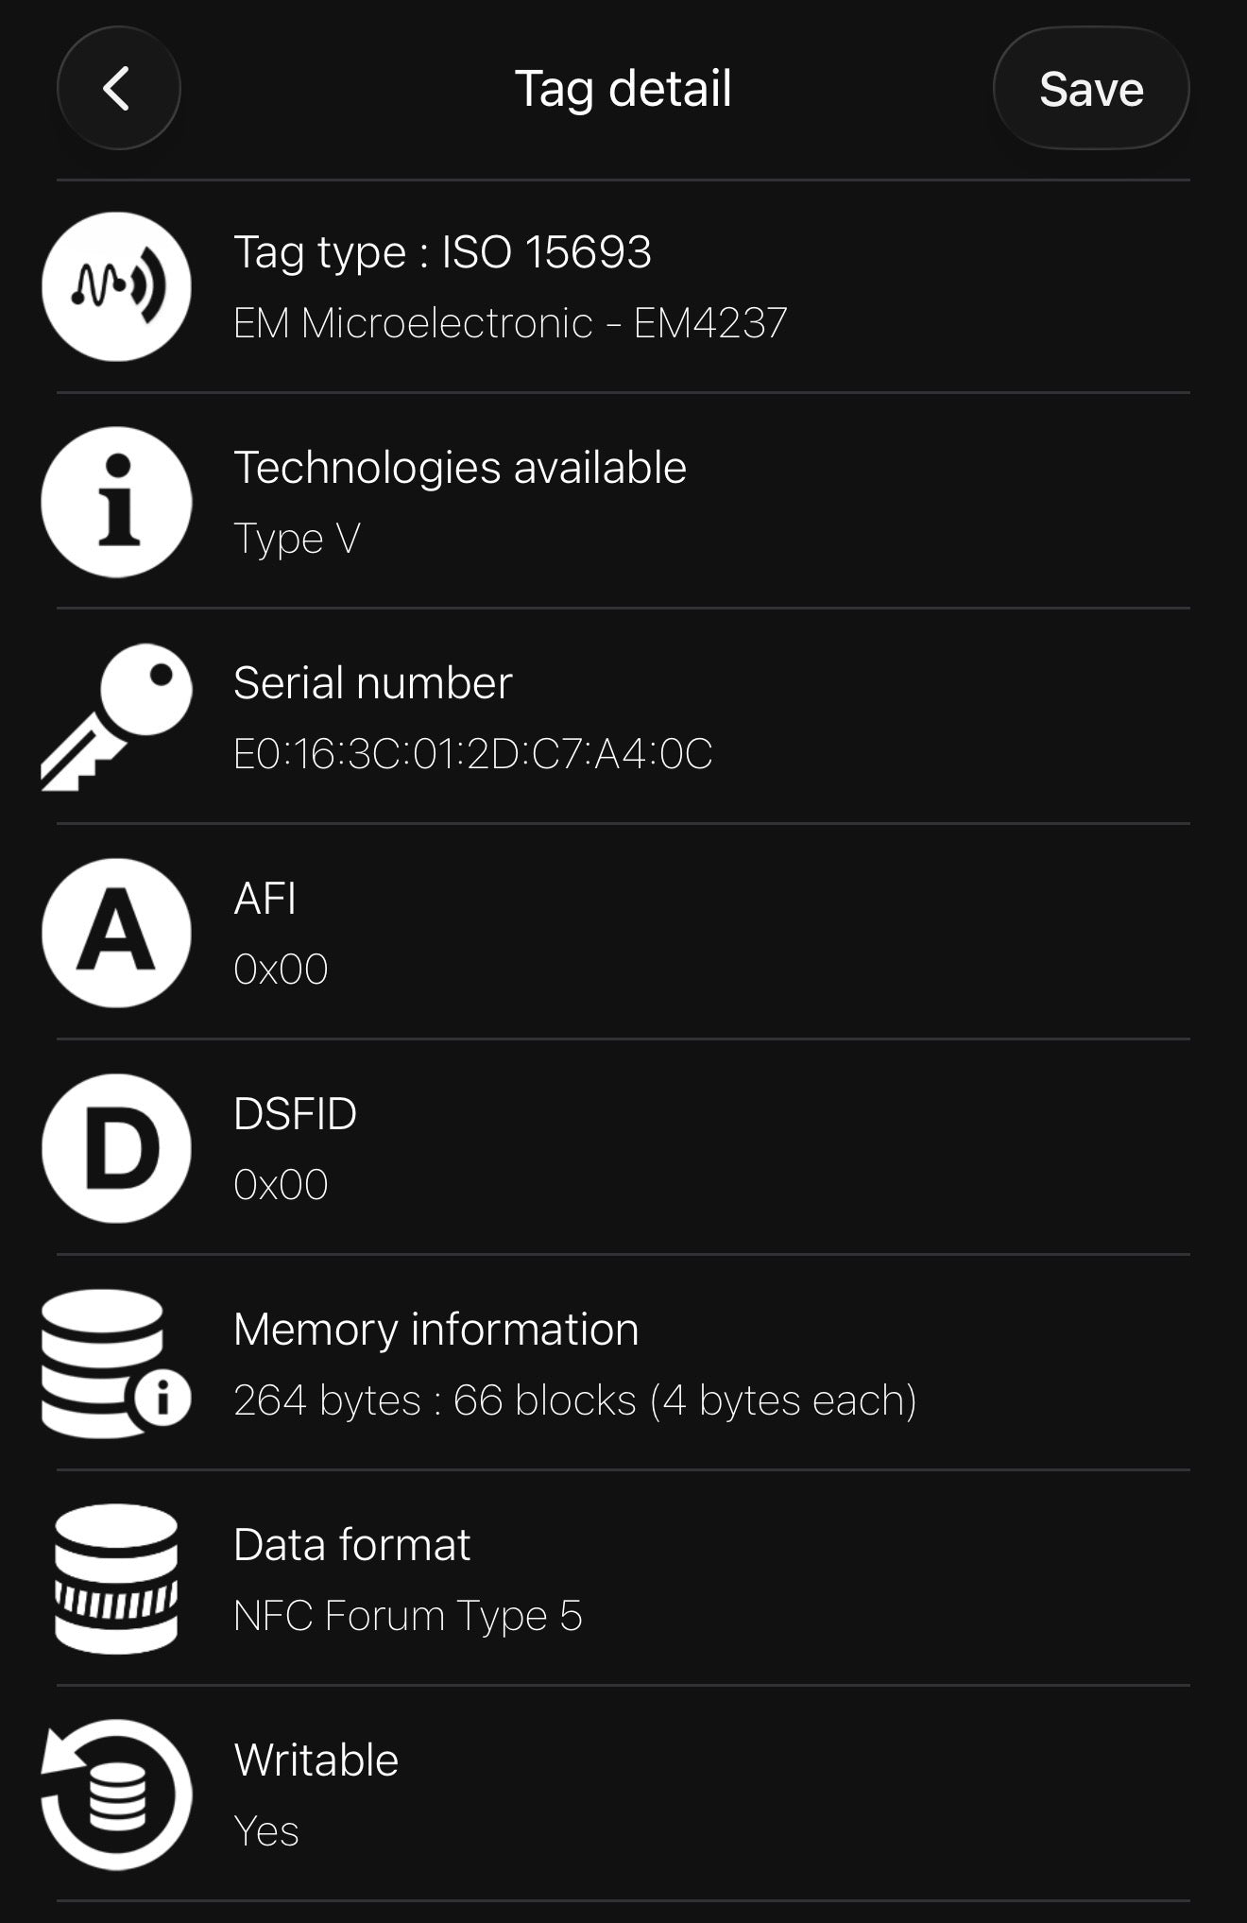The image size is (1247, 1923).
Task: Tap the DSFID letter D icon
Action: pyautogui.click(x=116, y=1148)
